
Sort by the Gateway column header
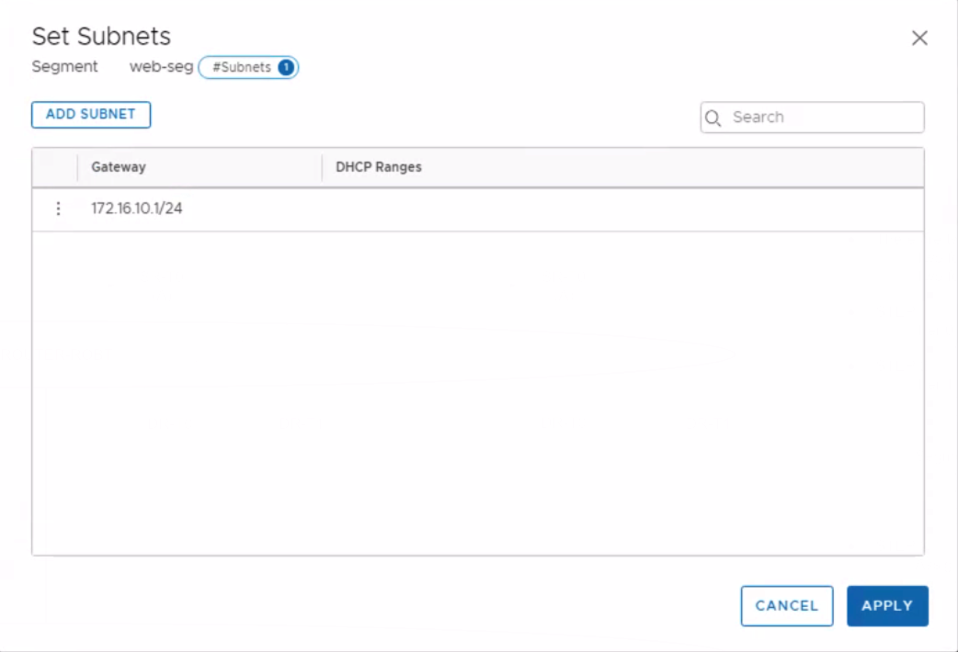(x=119, y=167)
